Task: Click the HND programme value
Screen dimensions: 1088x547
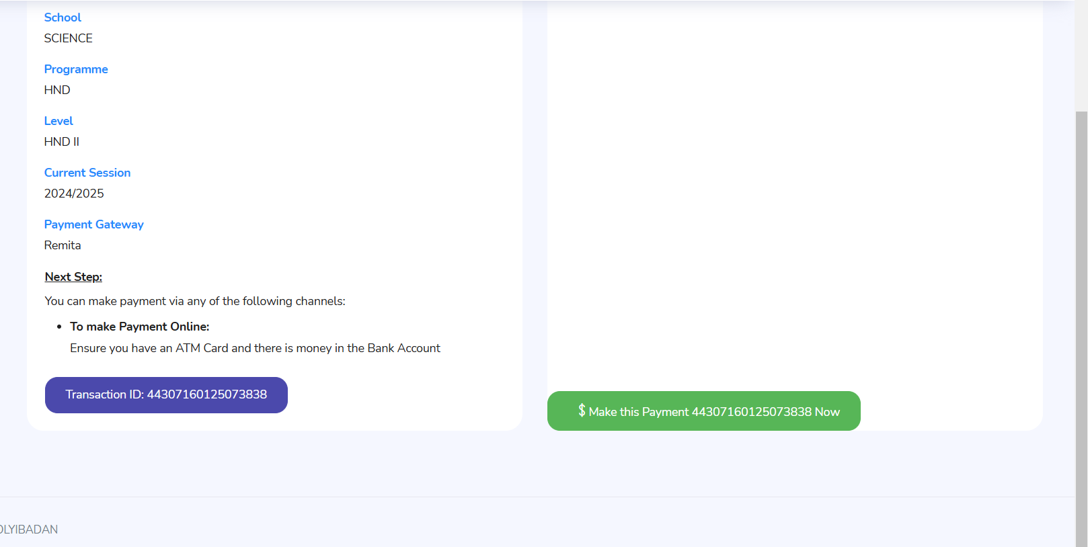Action: 57,90
